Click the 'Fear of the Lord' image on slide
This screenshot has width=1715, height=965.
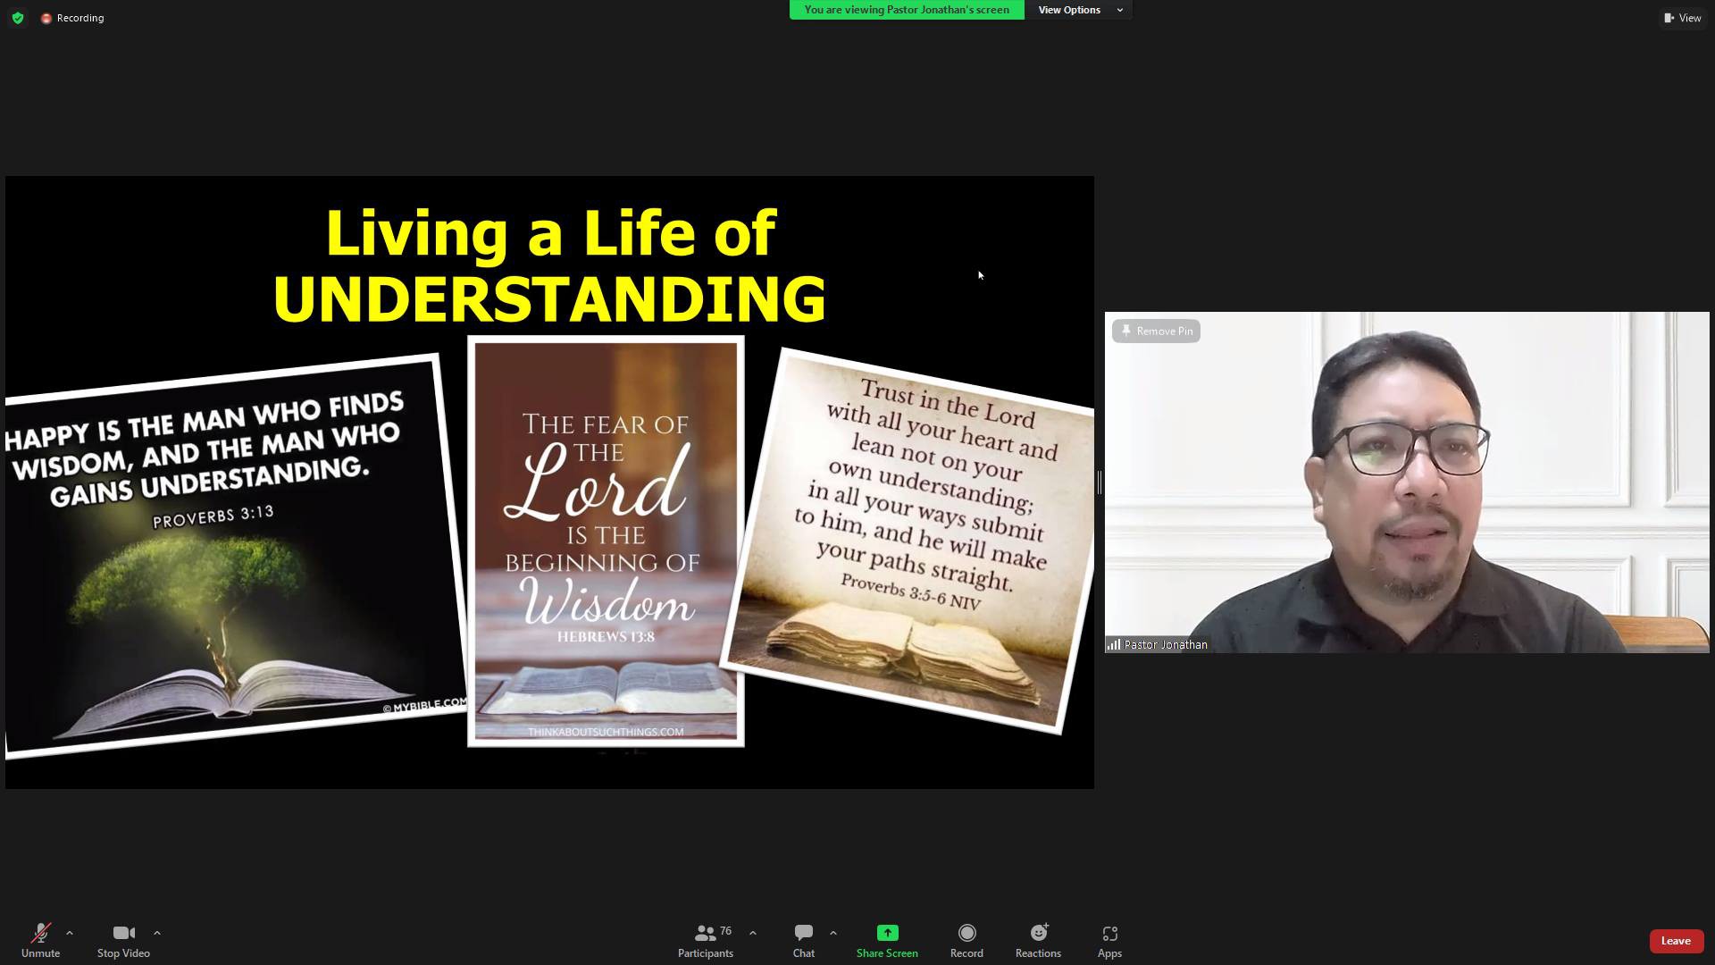tap(606, 541)
